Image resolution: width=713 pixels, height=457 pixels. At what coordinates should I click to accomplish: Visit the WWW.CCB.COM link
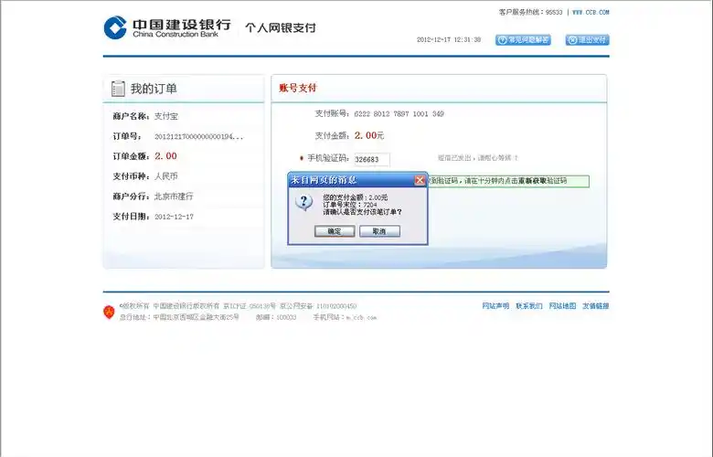591,12
